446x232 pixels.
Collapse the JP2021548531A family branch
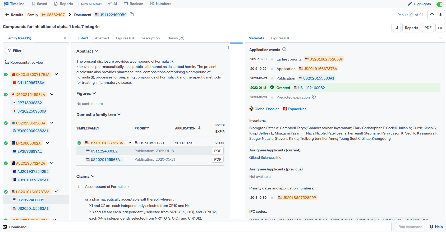52,94
